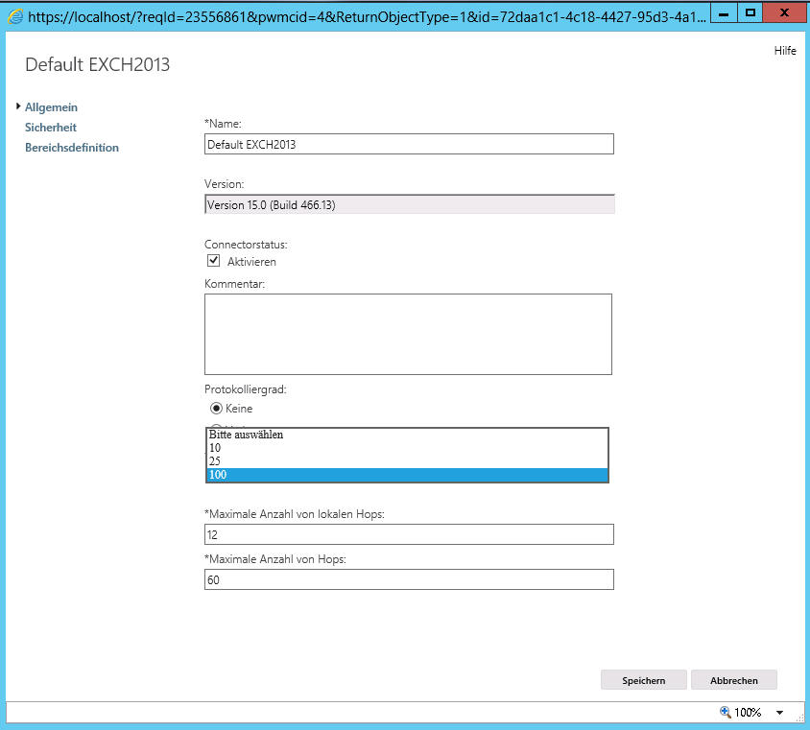This screenshot has height=730, width=810.
Task: Click the Maximale Anzahl von Hops field
Action: pyautogui.click(x=409, y=579)
